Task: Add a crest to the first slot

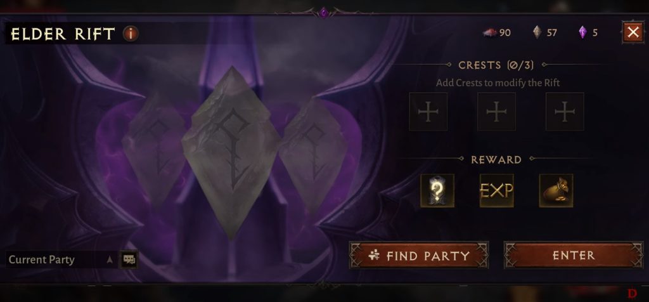Action: point(428,112)
